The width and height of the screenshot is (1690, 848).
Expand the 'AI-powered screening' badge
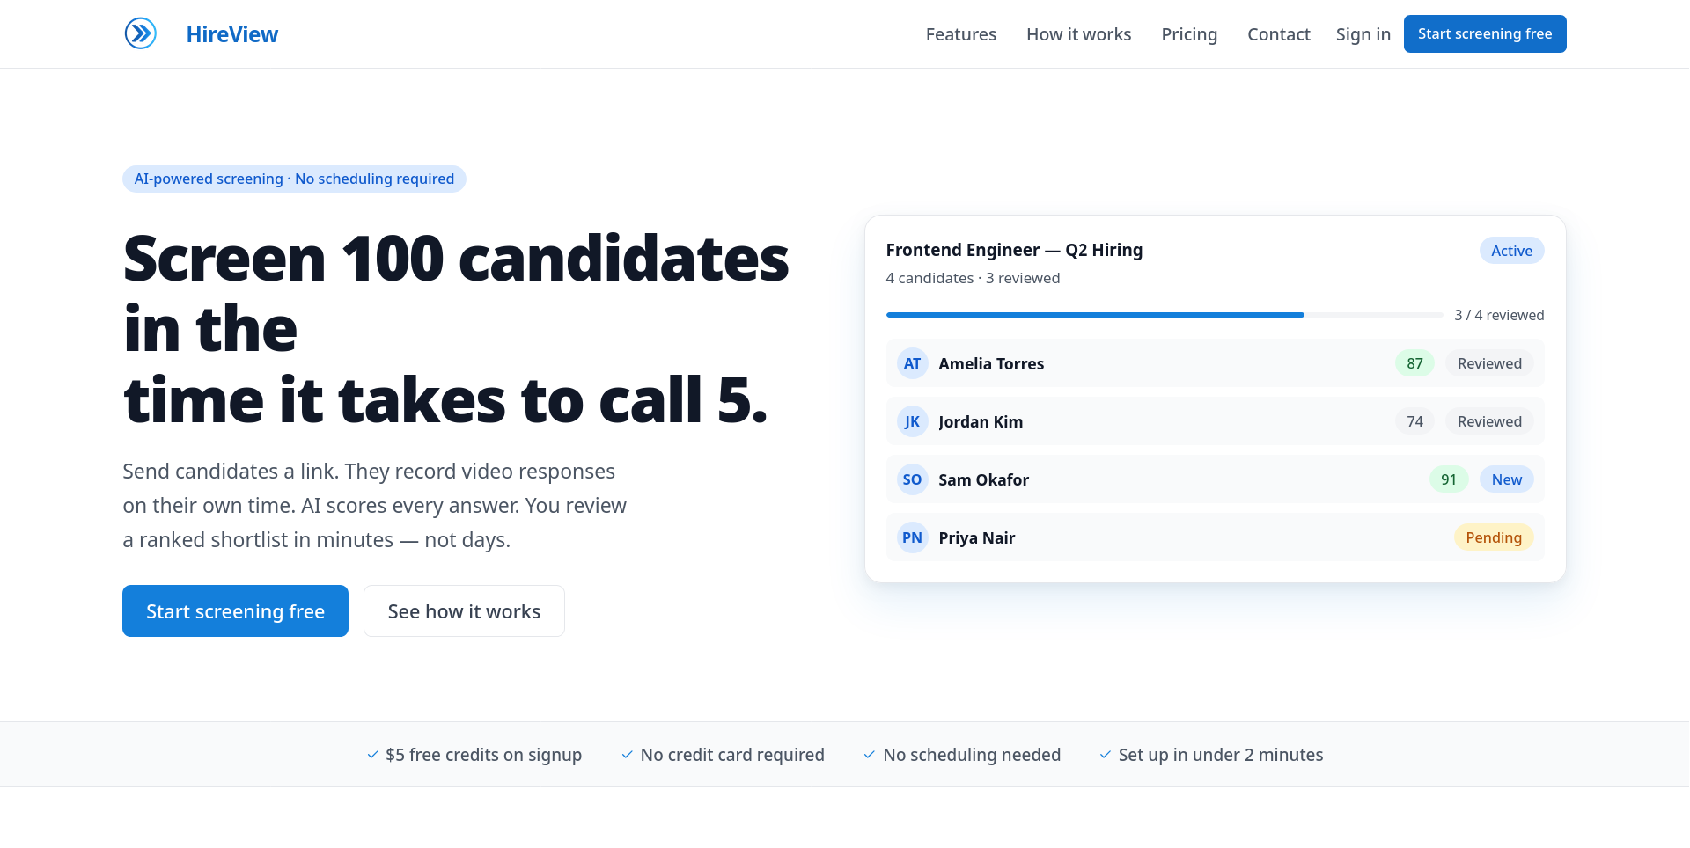(x=294, y=179)
